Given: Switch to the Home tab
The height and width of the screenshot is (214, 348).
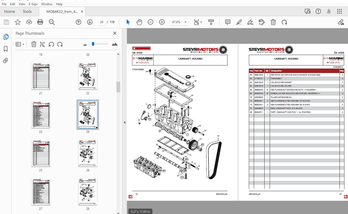Looking at the screenshot, I should coord(10,12).
